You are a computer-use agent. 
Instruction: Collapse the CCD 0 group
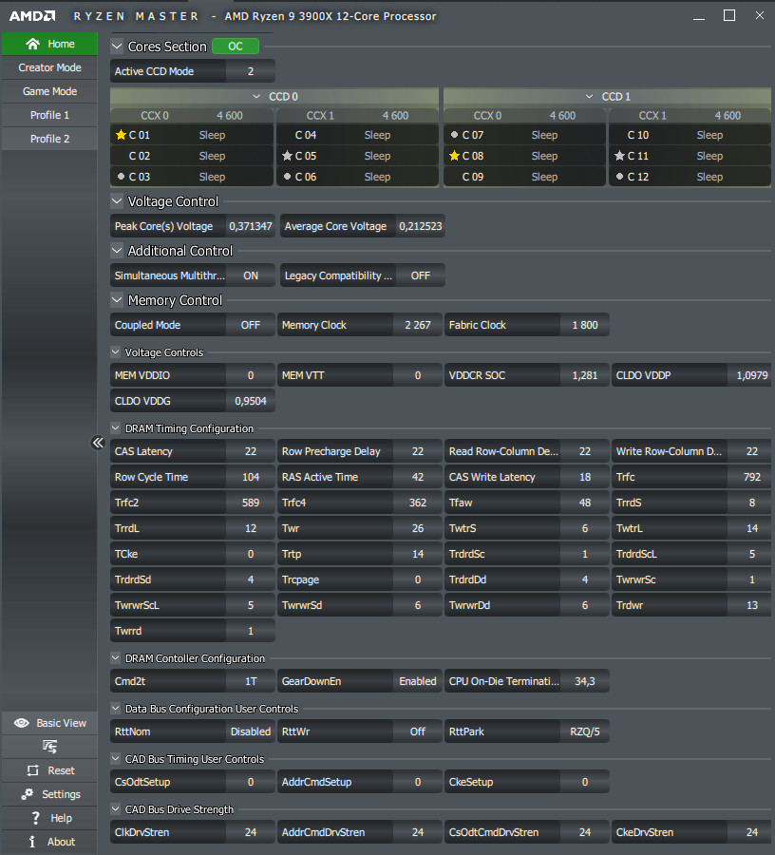click(x=256, y=97)
